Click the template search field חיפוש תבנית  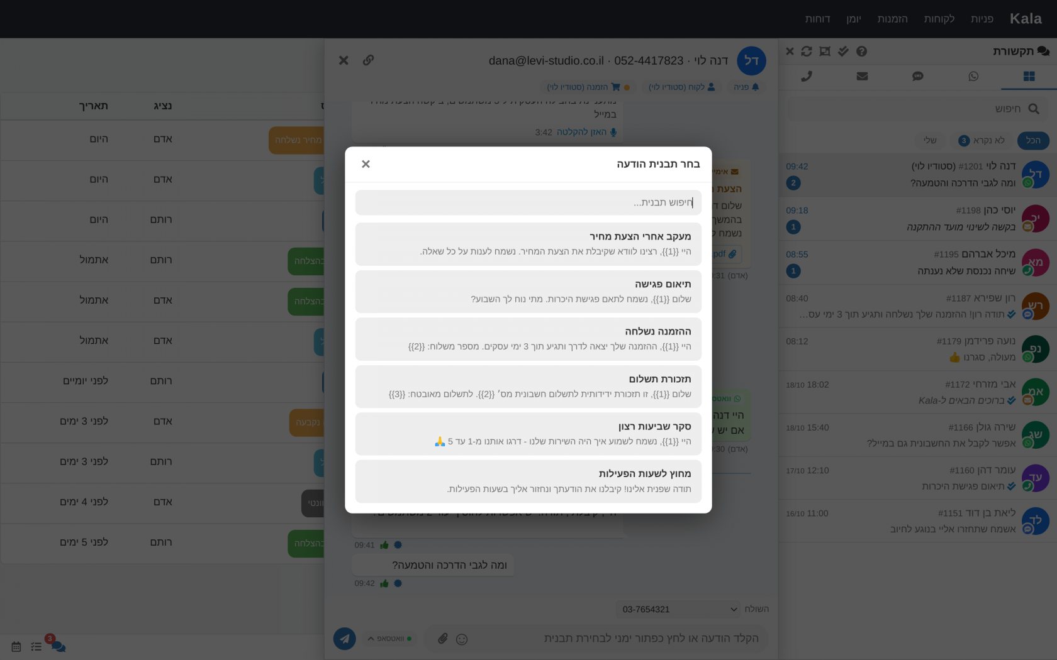[x=528, y=202]
